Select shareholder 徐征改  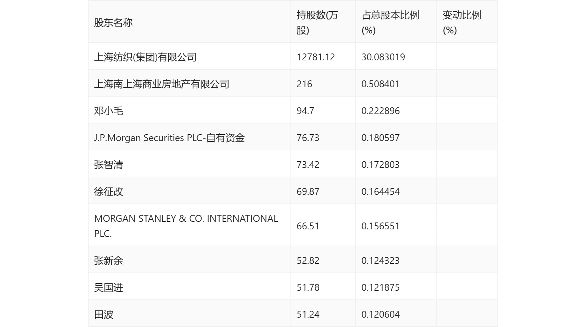[109, 191]
